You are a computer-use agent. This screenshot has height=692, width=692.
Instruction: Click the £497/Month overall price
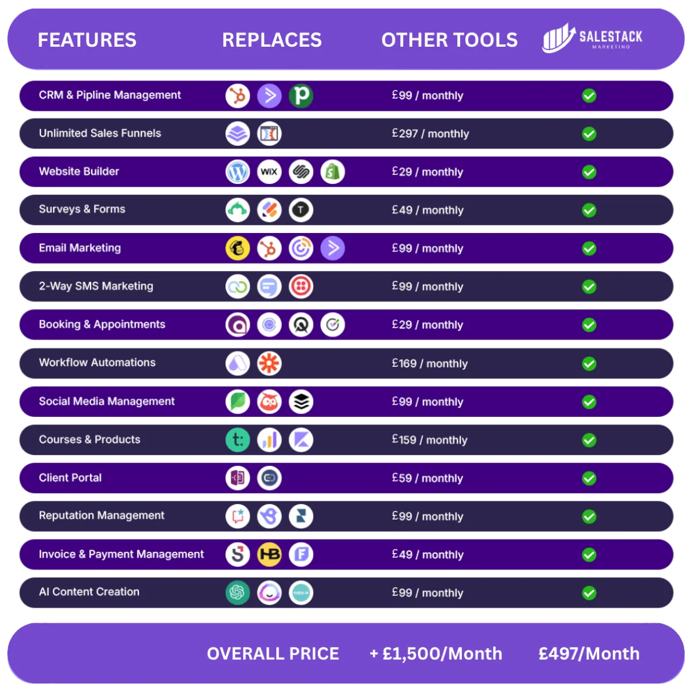(x=589, y=653)
